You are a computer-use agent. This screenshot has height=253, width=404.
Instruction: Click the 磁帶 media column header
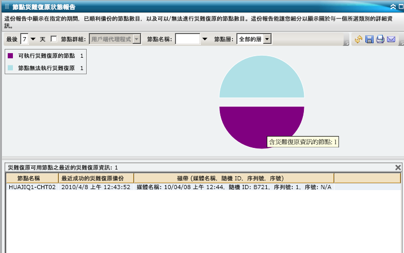234,178
